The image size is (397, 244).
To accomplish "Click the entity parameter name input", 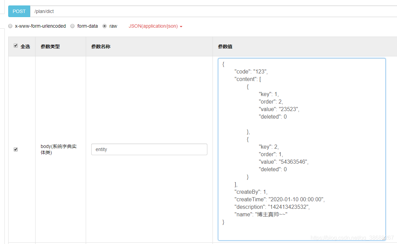I will 149,149.
